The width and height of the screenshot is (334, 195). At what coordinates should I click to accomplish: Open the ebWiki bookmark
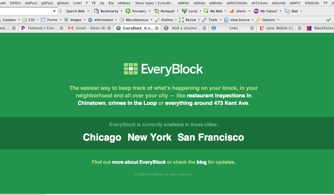click(x=183, y=3)
